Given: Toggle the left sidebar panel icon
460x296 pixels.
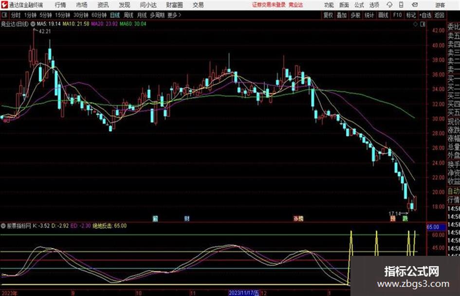Looking at the screenshot, I should pyautogui.click(x=4, y=15).
